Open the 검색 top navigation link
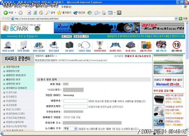This screenshot has width=189, height=136. click(x=161, y=36)
